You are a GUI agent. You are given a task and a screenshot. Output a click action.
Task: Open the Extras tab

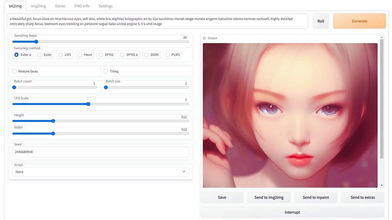(x=60, y=6)
